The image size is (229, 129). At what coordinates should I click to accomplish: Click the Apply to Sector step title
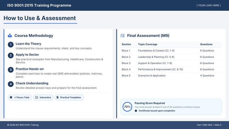point(27,55)
